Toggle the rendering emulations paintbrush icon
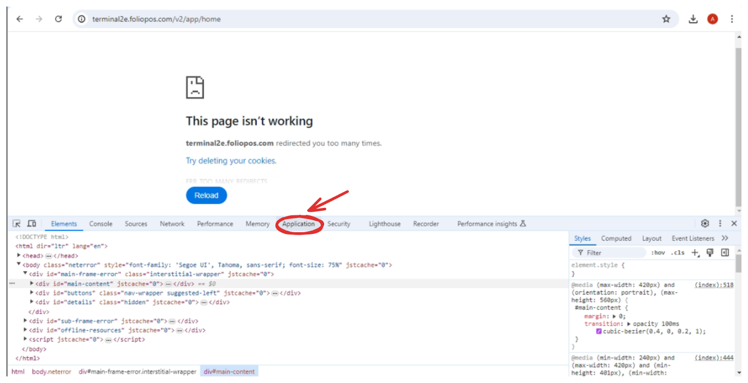Viewport: 748px width, 383px height. (x=710, y=253)
